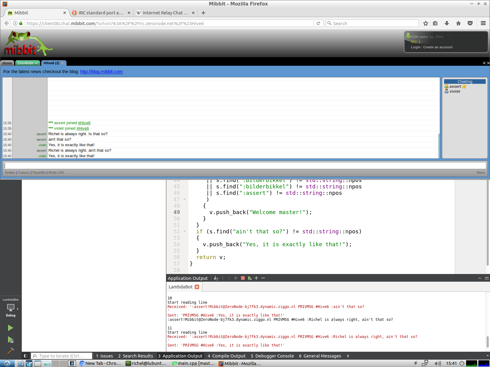The height and width of the screenshot is (367, 490).
Task: Select user assert in Chatting list
Action: point(455,87)
